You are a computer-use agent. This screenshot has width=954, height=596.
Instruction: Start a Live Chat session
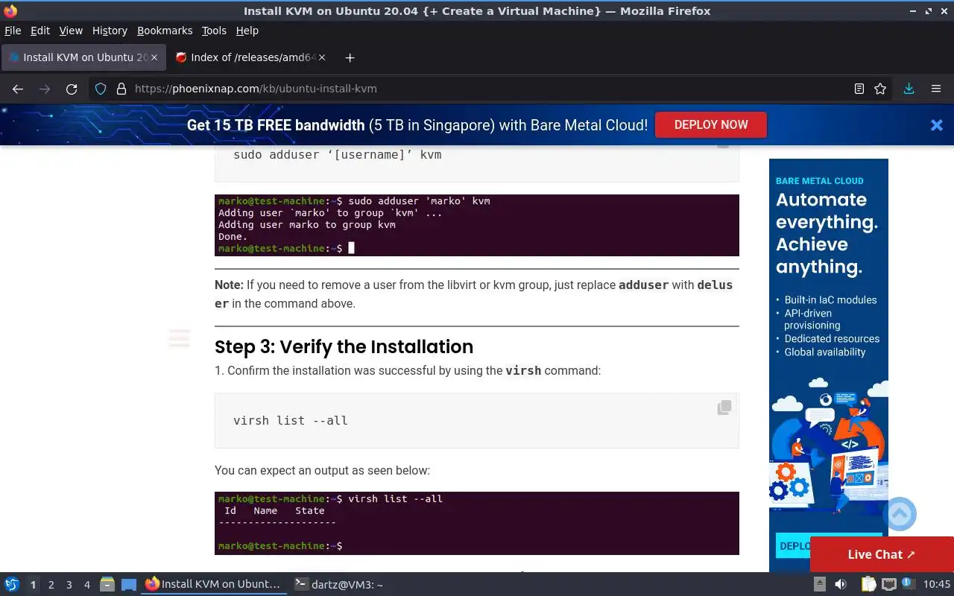[x=881, y=554]
